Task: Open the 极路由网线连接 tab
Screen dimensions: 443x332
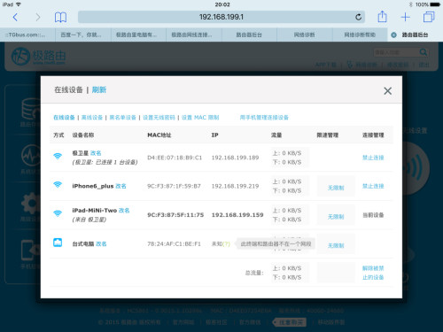Action: (x=194, y=35)
